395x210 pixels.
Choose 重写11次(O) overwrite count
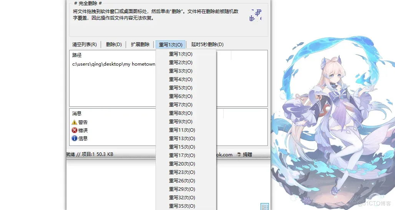tap(182, 130)
